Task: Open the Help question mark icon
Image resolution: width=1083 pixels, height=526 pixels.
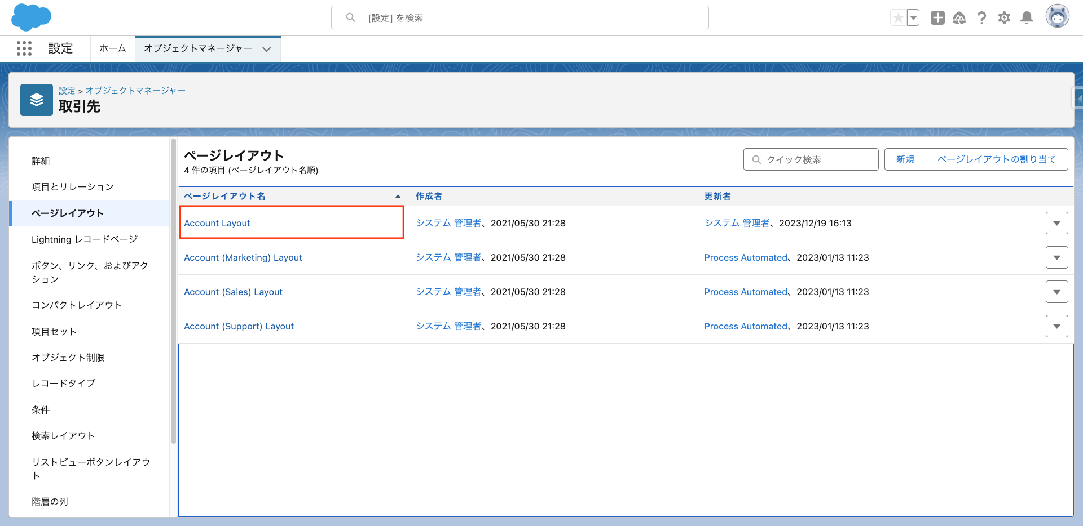Action: (981, 17)
